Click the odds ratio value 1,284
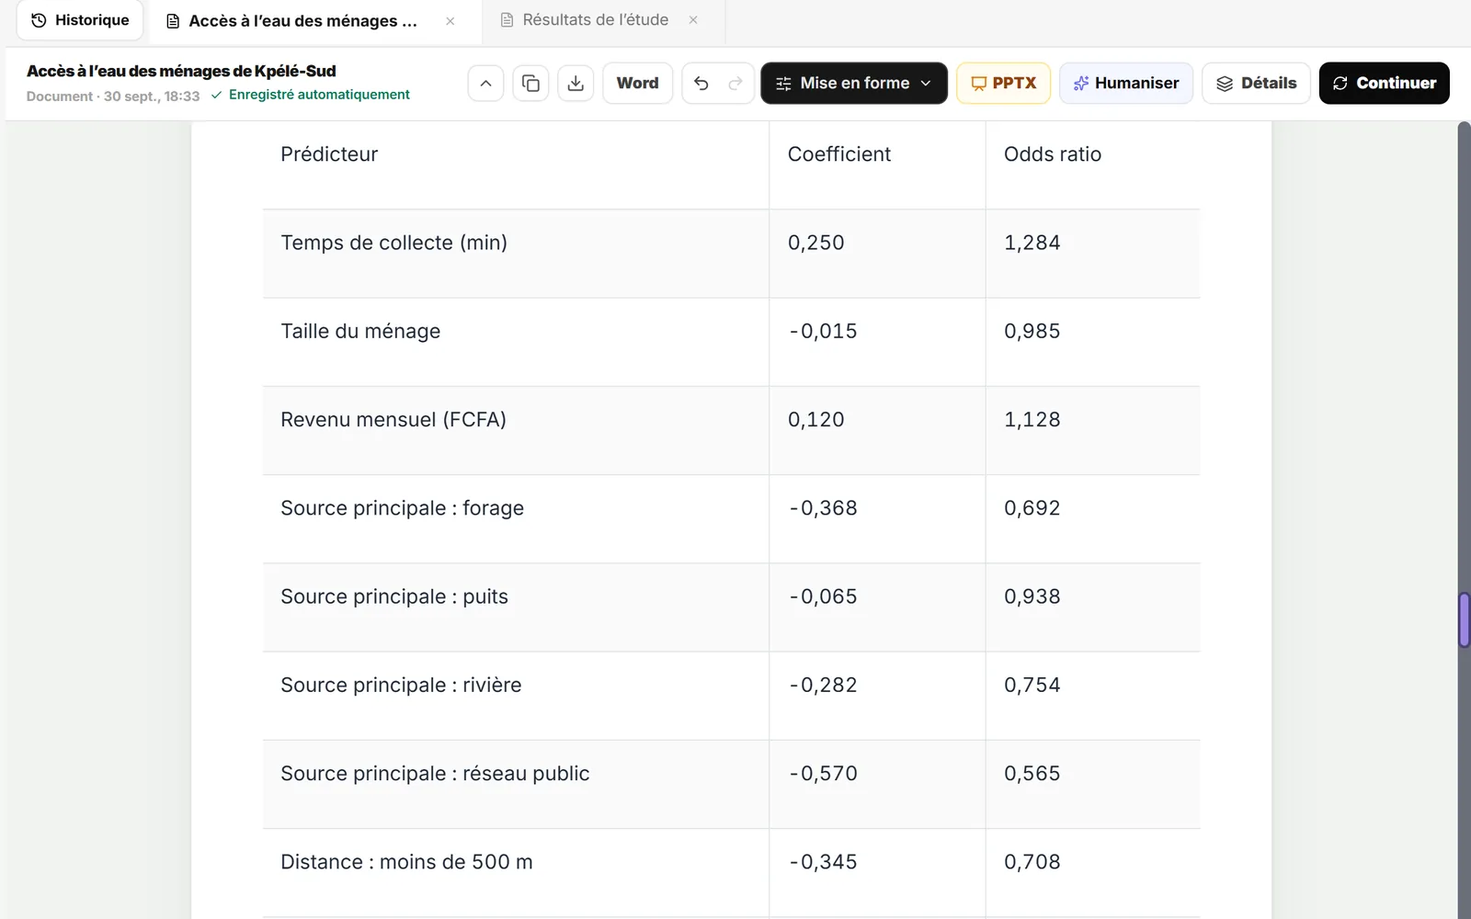 pos(1032,243)
